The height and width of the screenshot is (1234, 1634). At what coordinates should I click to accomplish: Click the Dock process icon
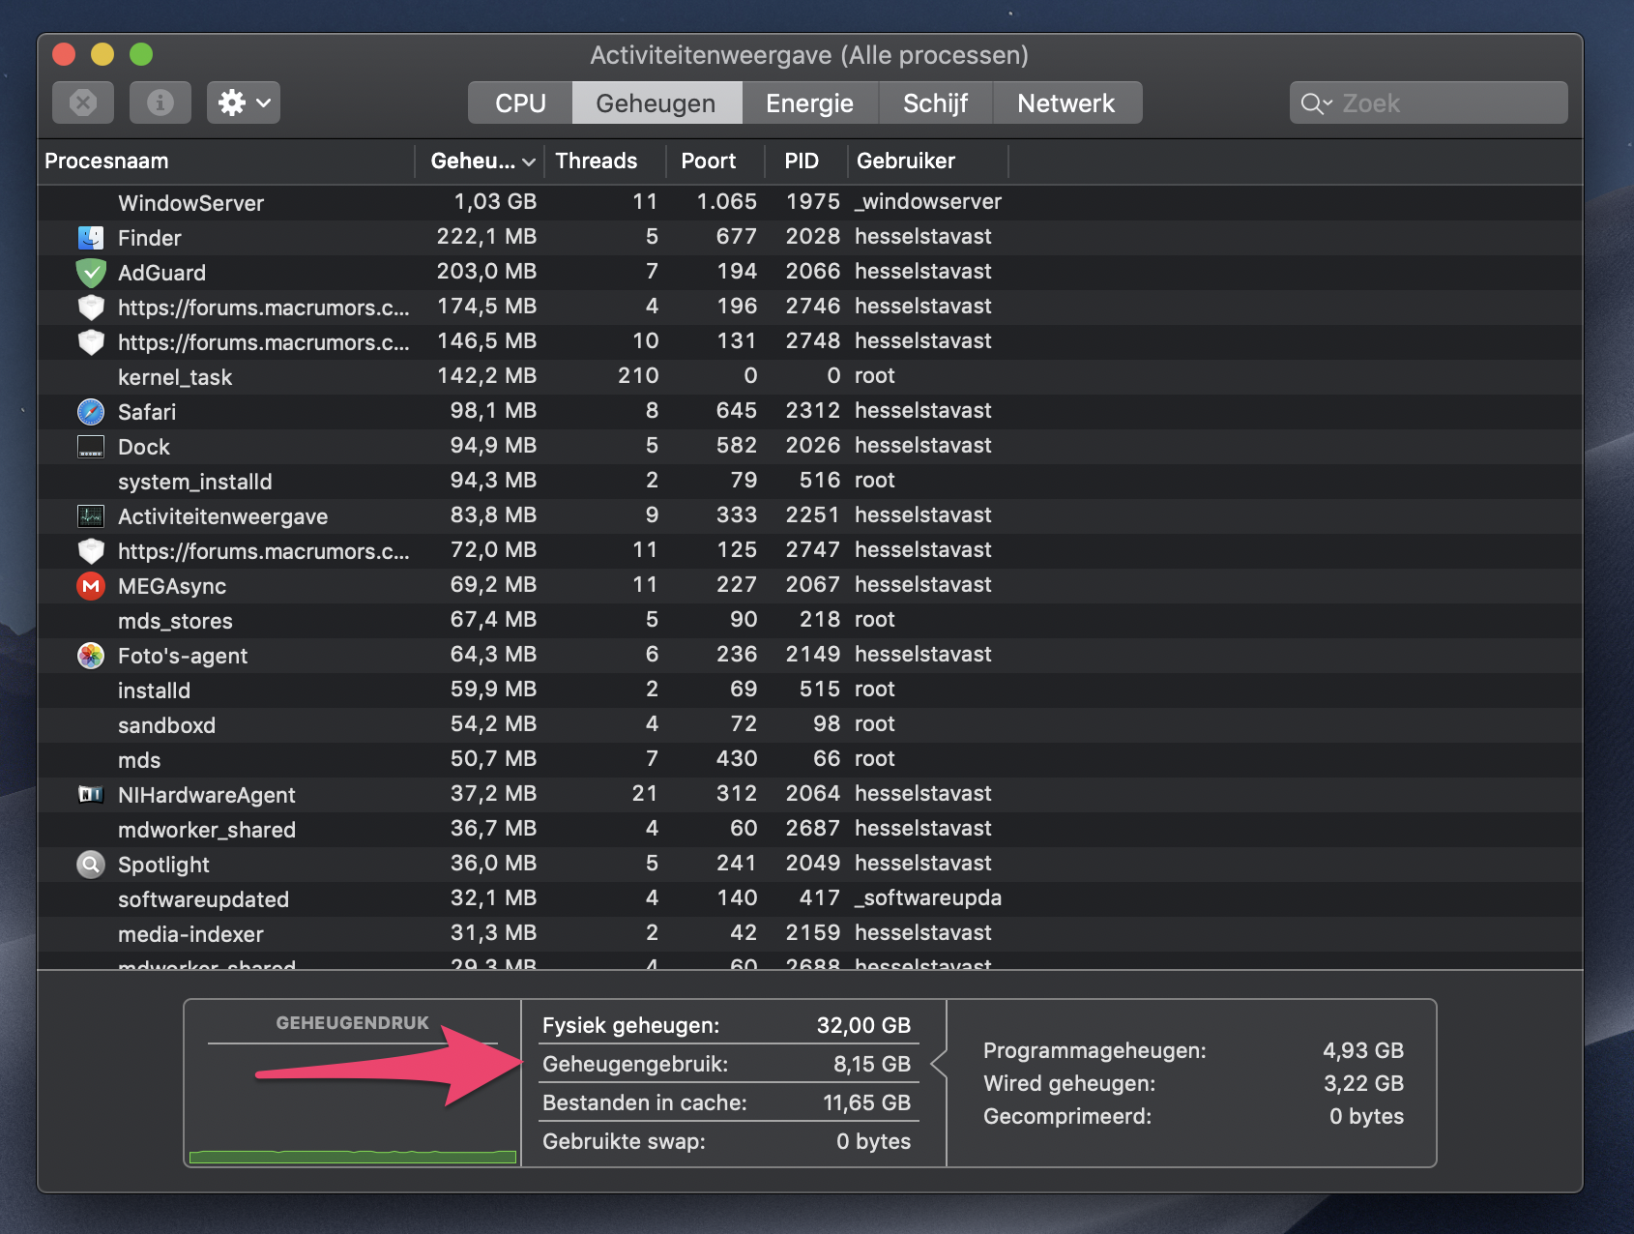click(91, 447)
